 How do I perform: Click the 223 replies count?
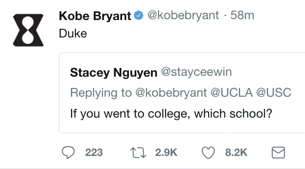(94, 152)
